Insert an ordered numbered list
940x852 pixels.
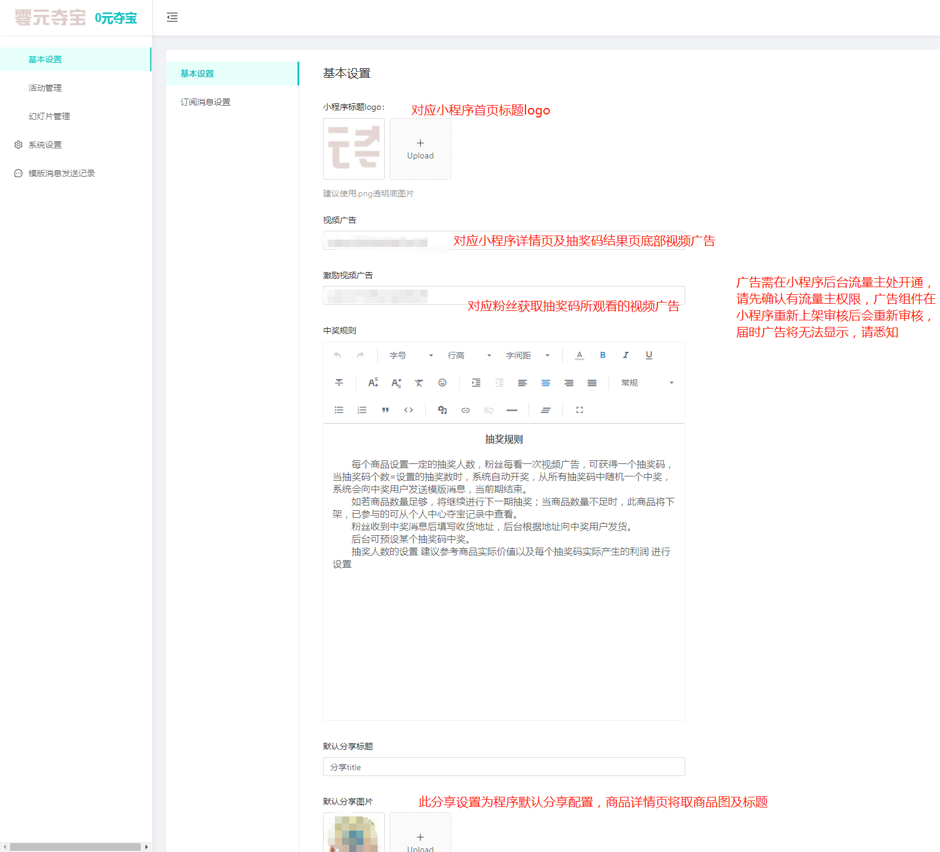click(362, 410)
